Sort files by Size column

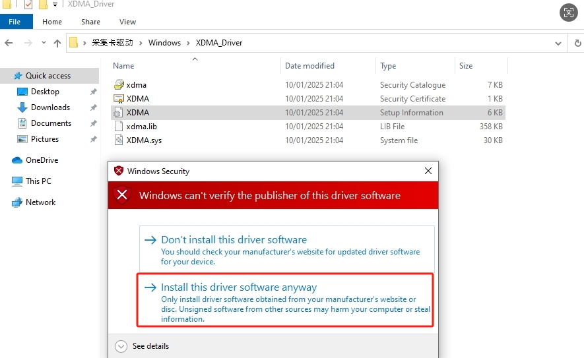point(466,66)
